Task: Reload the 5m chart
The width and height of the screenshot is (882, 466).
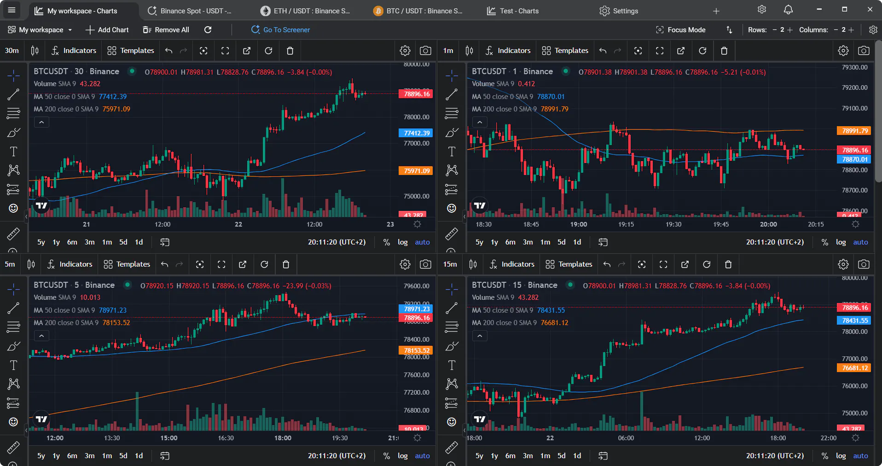Action: click(x=264, y=264)
